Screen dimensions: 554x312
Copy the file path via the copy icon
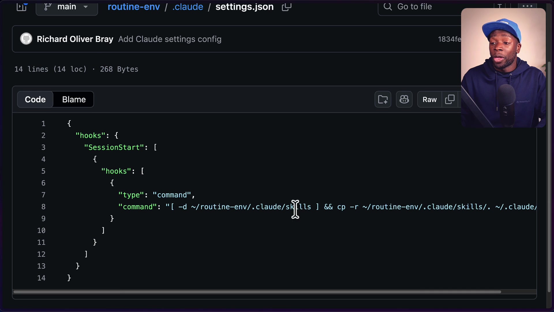286,7
